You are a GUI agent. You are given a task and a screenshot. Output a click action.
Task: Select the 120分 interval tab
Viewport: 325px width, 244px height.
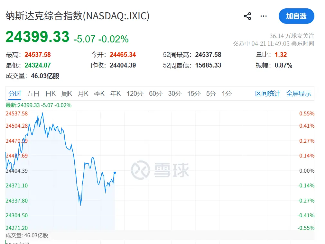[135, 94]
